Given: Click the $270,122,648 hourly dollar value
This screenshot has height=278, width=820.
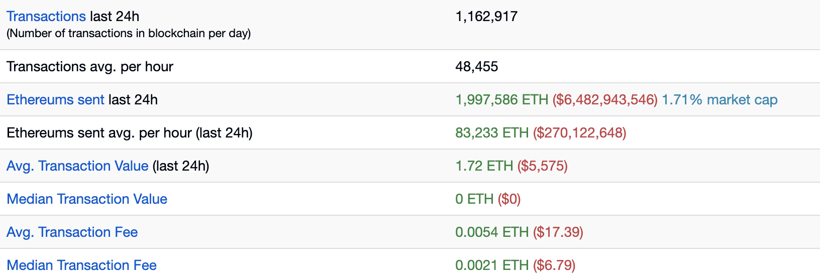Looking at the screenshot, I should [580, 133].
